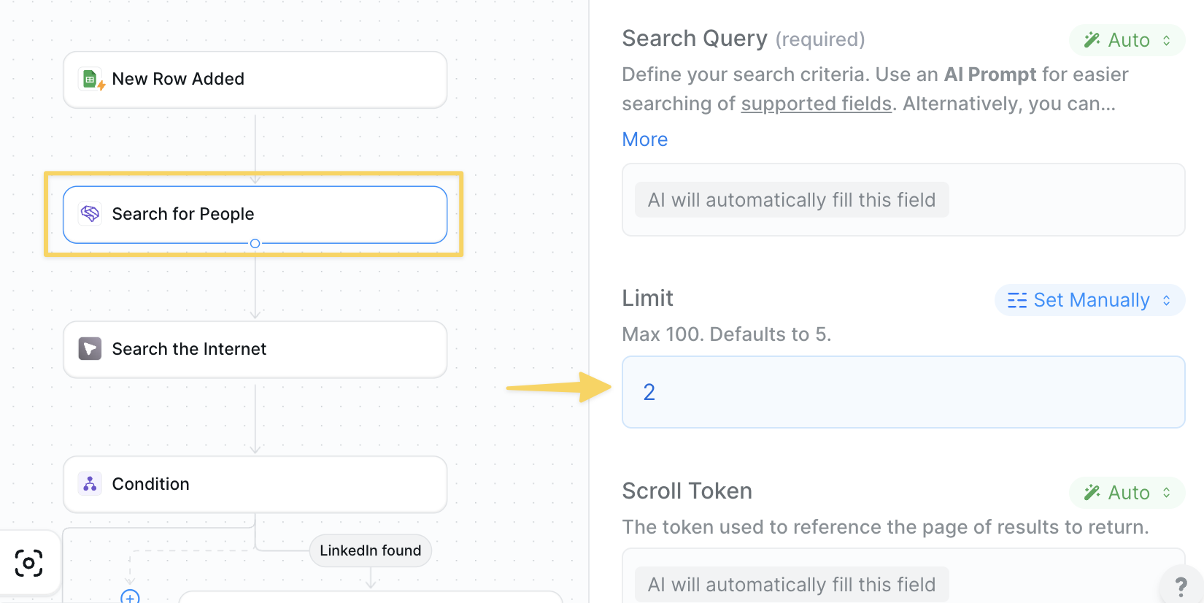This screenshot has width=1204, height=603.
Task: Open the Limit Set Manually dropdown
Action: pyautogui.click(x=1090, y=300)
